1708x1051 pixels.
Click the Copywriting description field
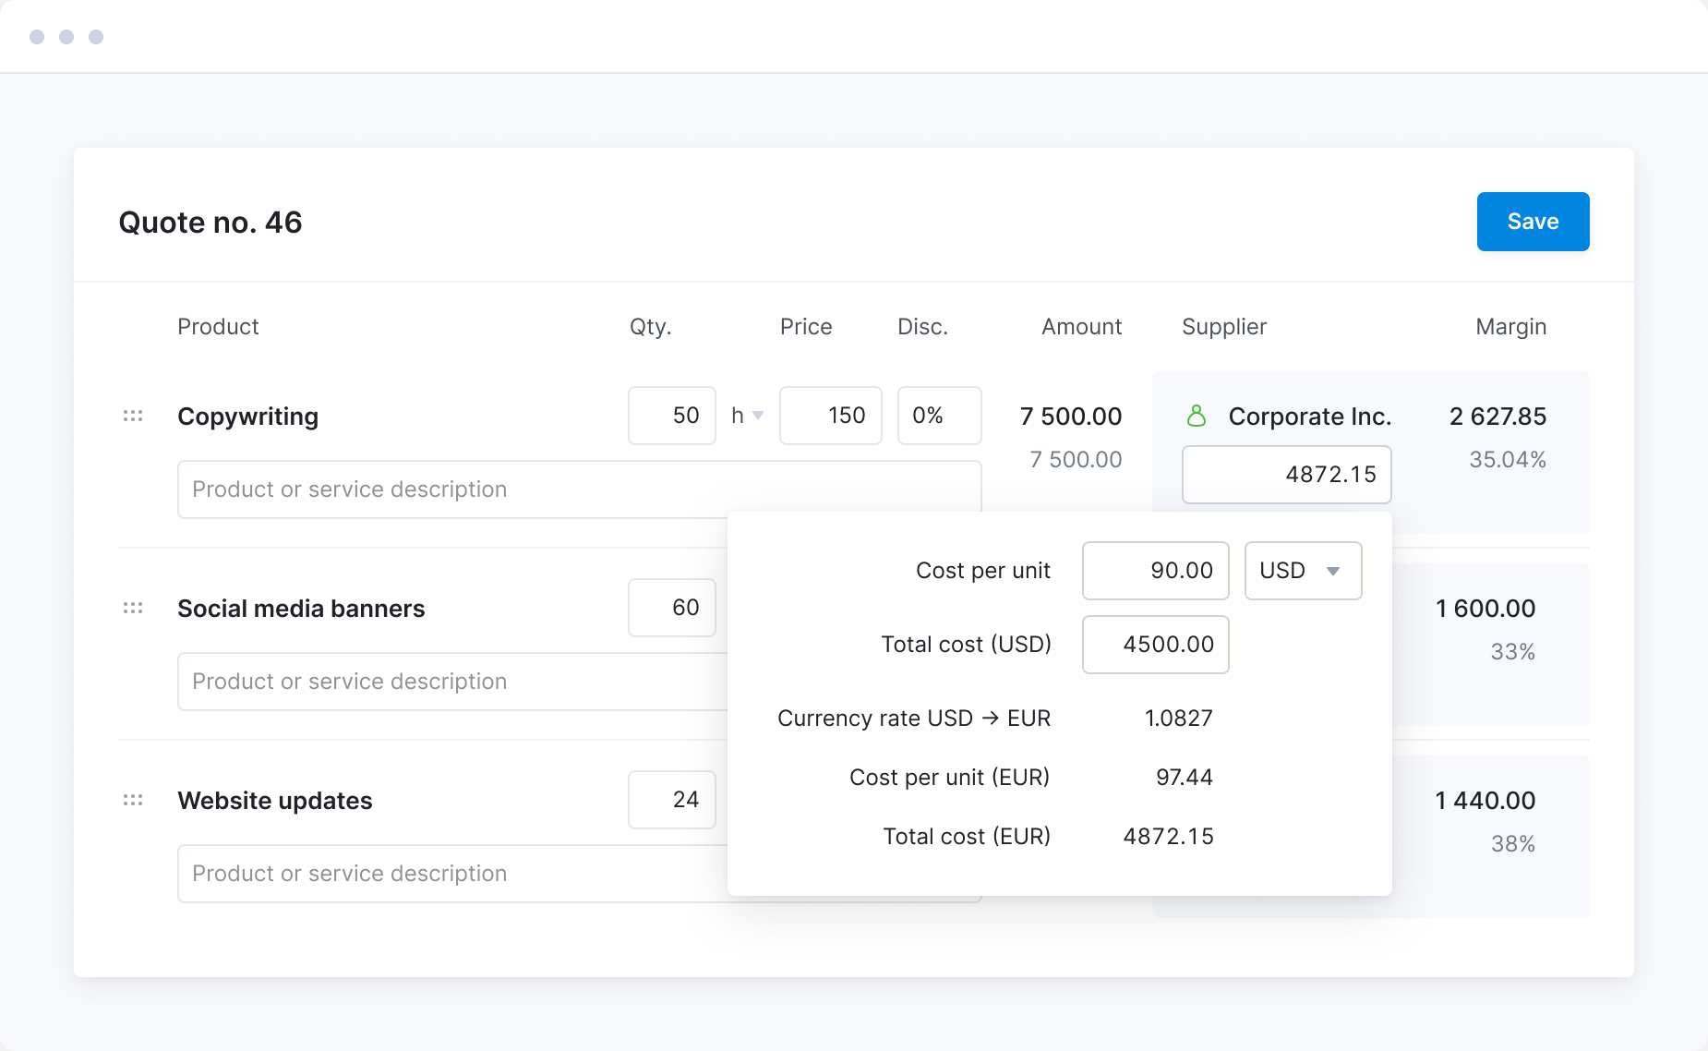(452, 489)
